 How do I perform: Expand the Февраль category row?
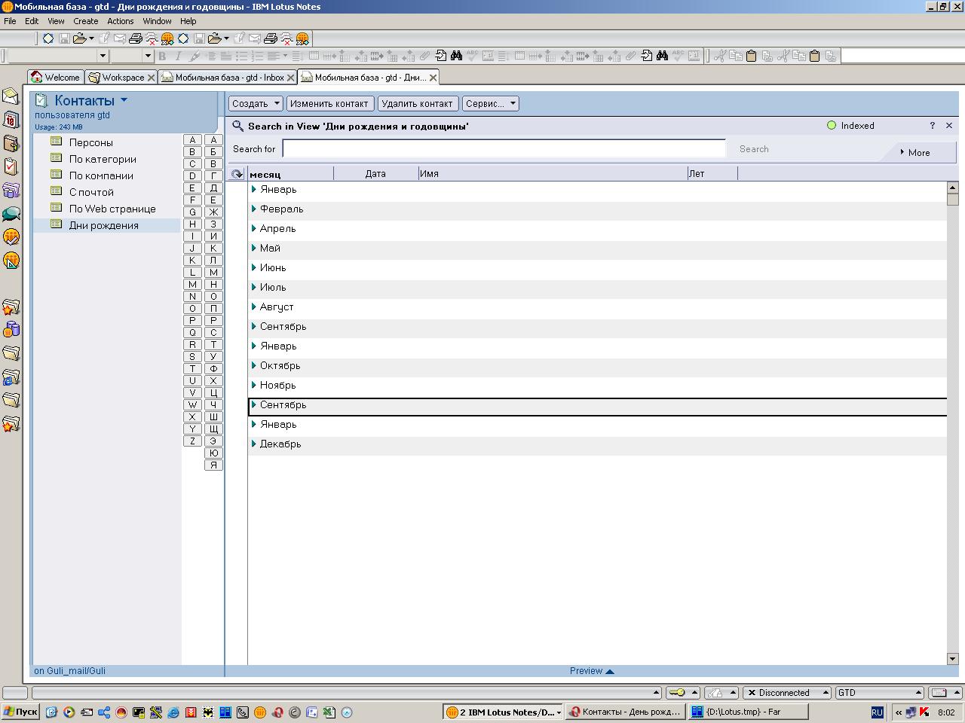point(254,209)
